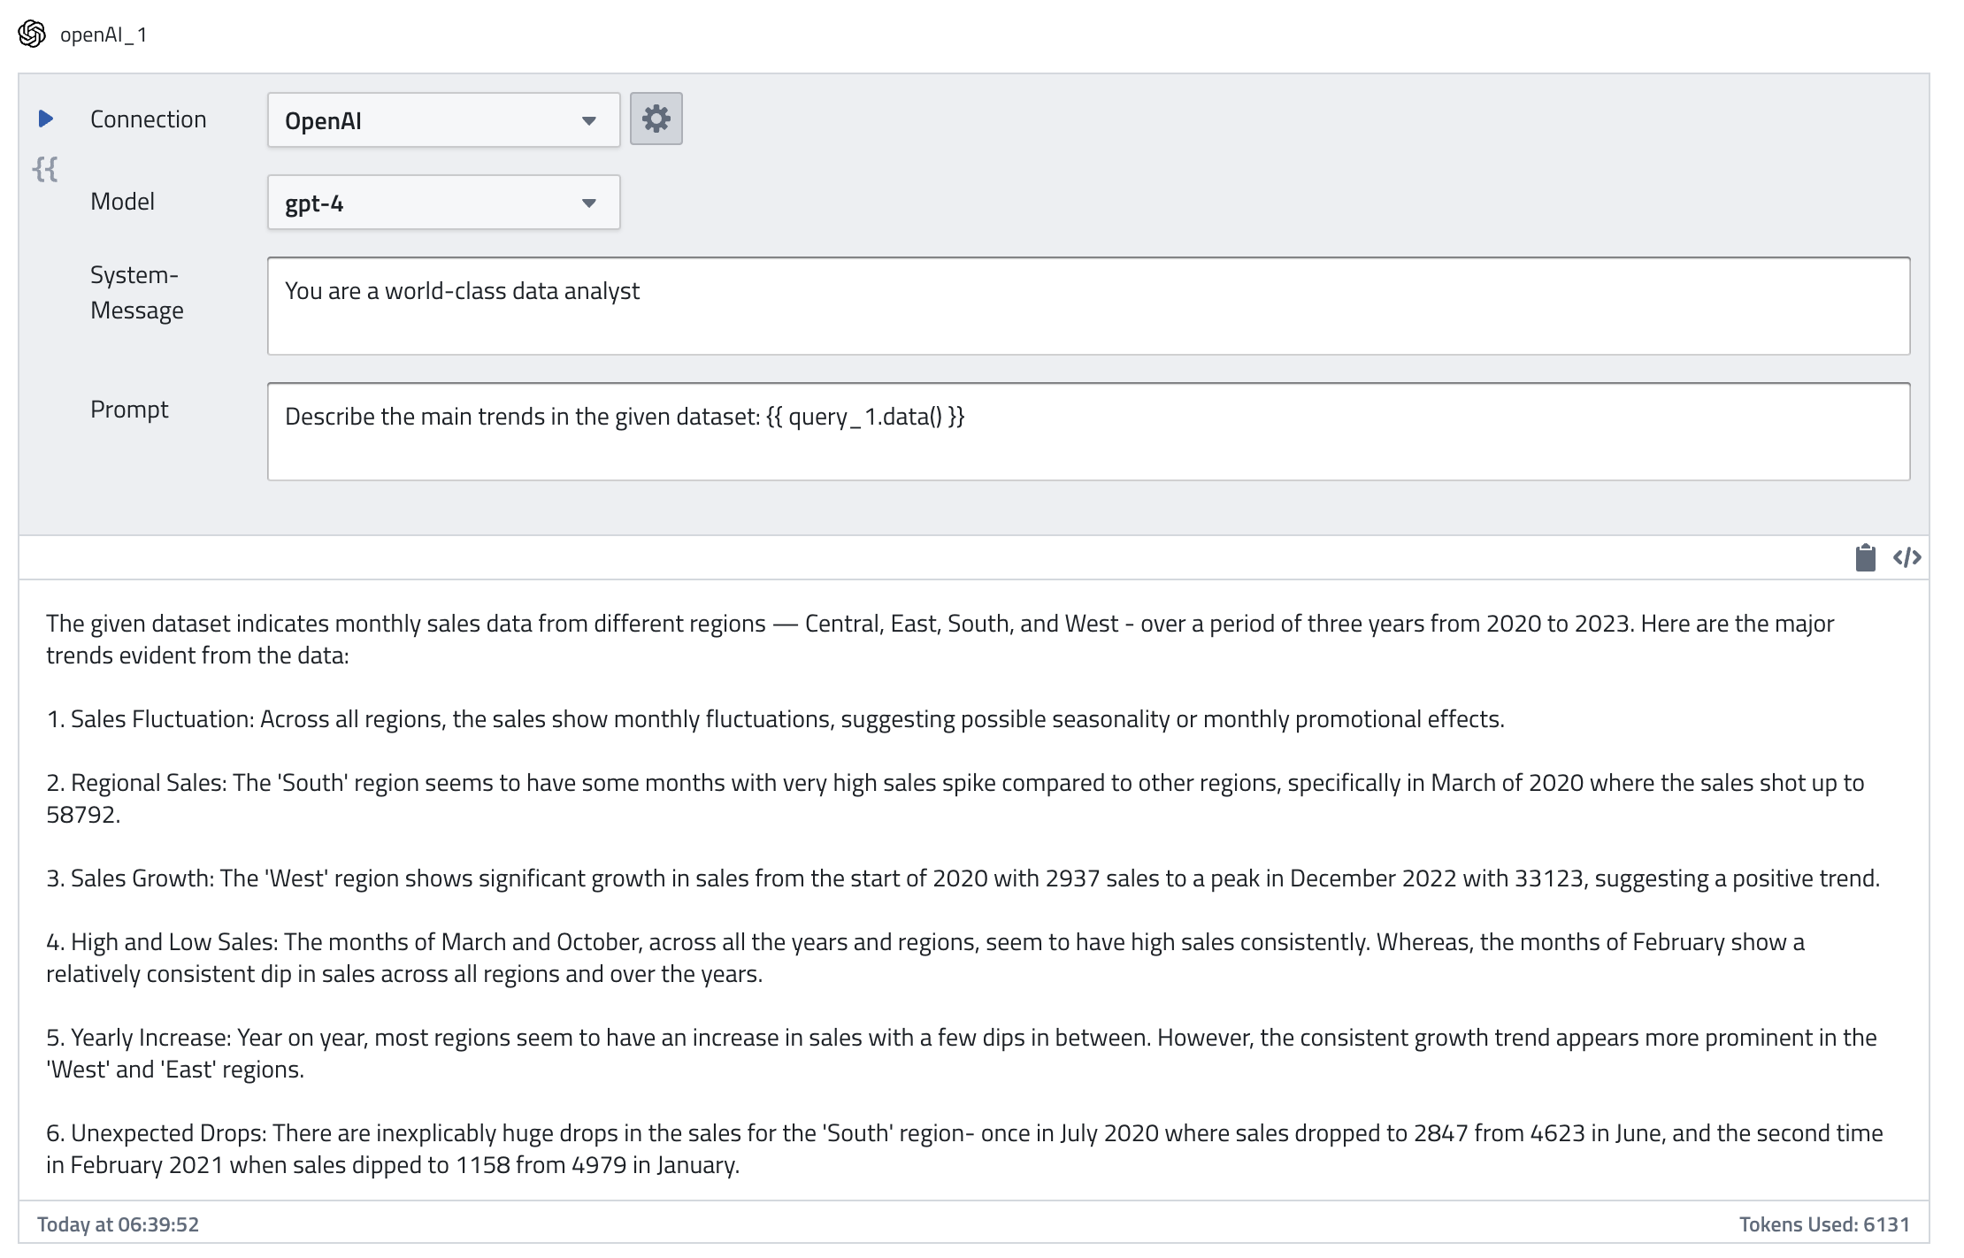Viewport: 1964px width, 1258px height.
Task: Run the block with the play arrow
Action: point(46,119)
